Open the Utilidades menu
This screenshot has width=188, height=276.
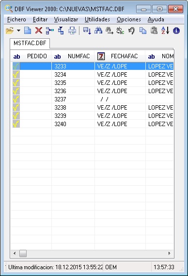click(x=97, y=19)
